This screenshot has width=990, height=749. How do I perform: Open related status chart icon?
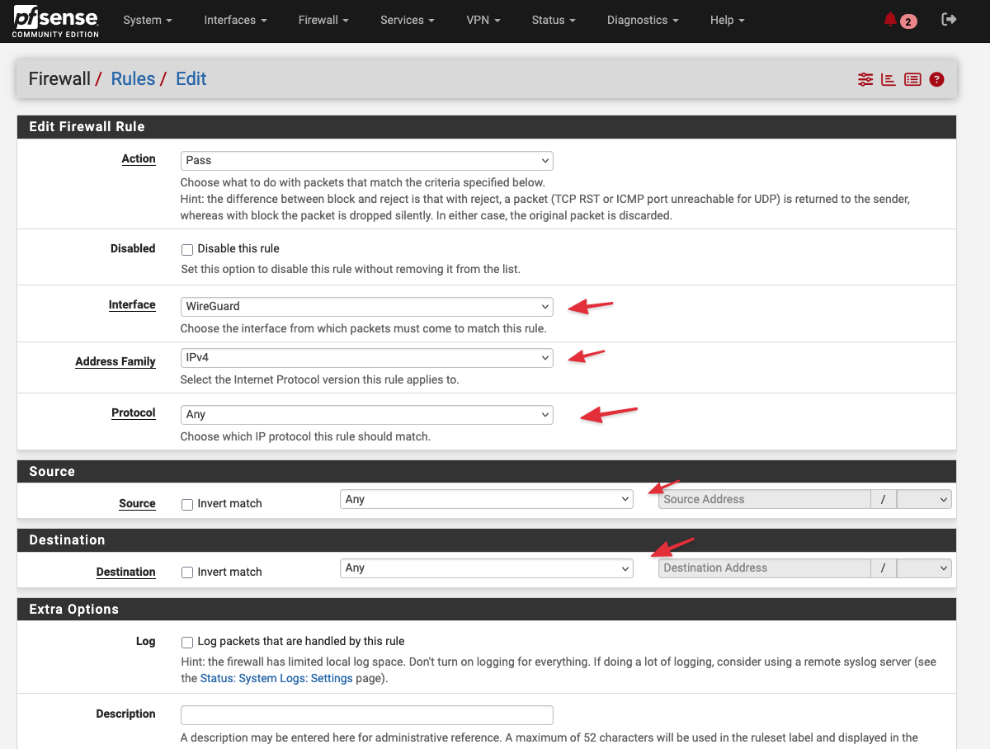(x=889, y=79)
